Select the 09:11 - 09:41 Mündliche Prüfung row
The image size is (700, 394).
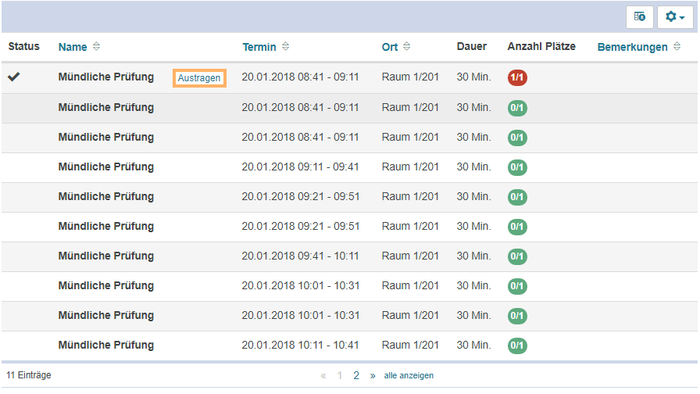106,167
